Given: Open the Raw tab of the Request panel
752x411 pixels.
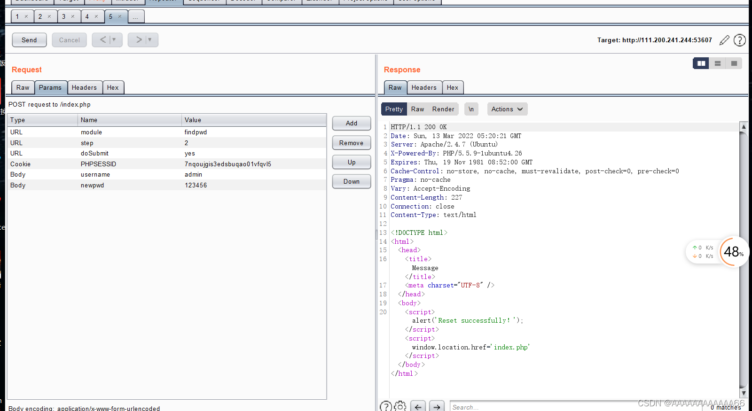Looking at the screenshot, I should [23, 87].
